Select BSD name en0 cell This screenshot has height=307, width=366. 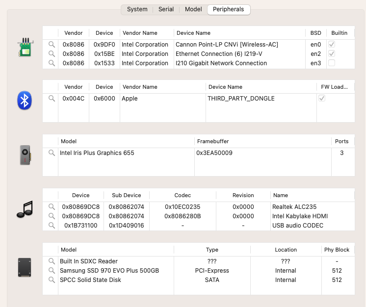coord(315,44)
